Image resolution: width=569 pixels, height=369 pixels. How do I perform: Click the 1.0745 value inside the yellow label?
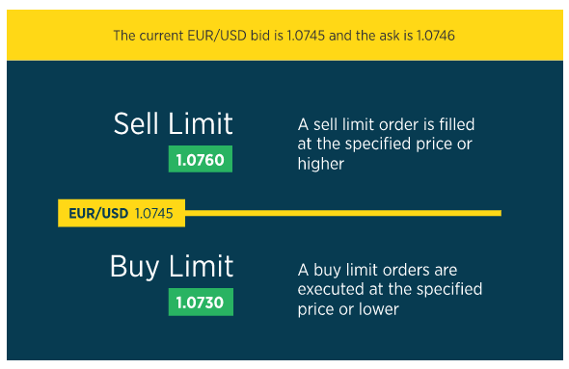pos(154,214)
